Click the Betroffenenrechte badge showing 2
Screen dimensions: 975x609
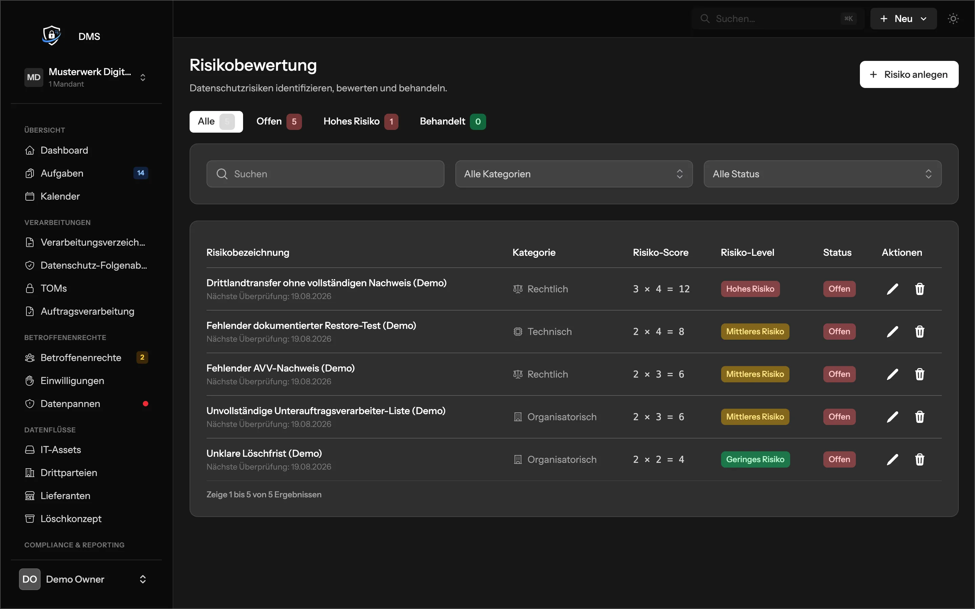coord(142,358)
